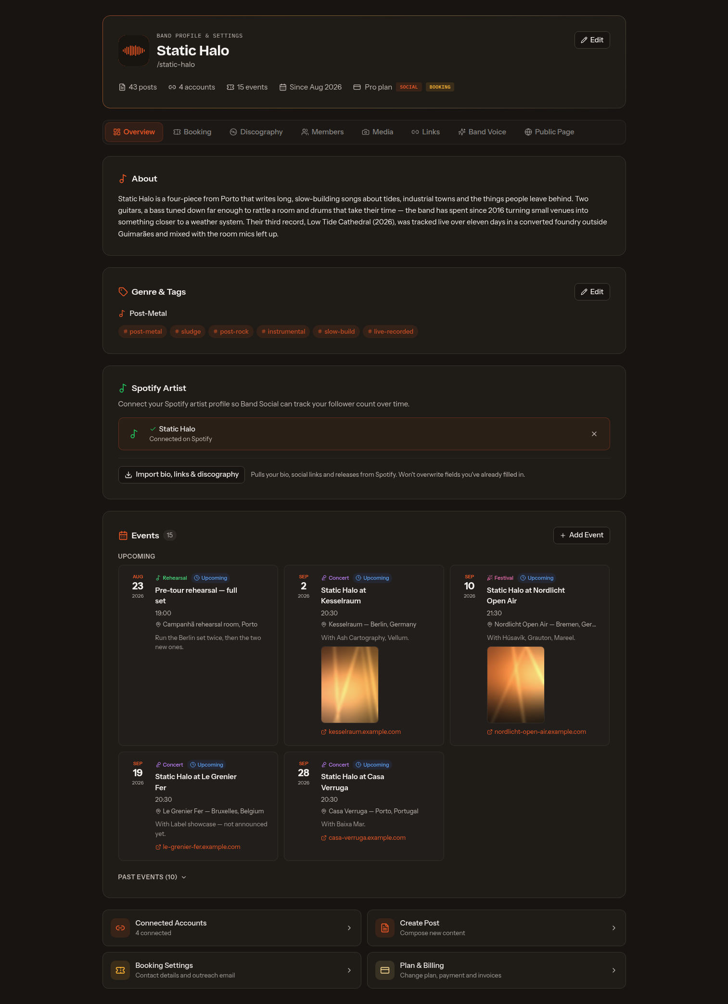Open Connected Accounts via its chevron
Viewport: 728px width, 1004px height.
point(349,928)
